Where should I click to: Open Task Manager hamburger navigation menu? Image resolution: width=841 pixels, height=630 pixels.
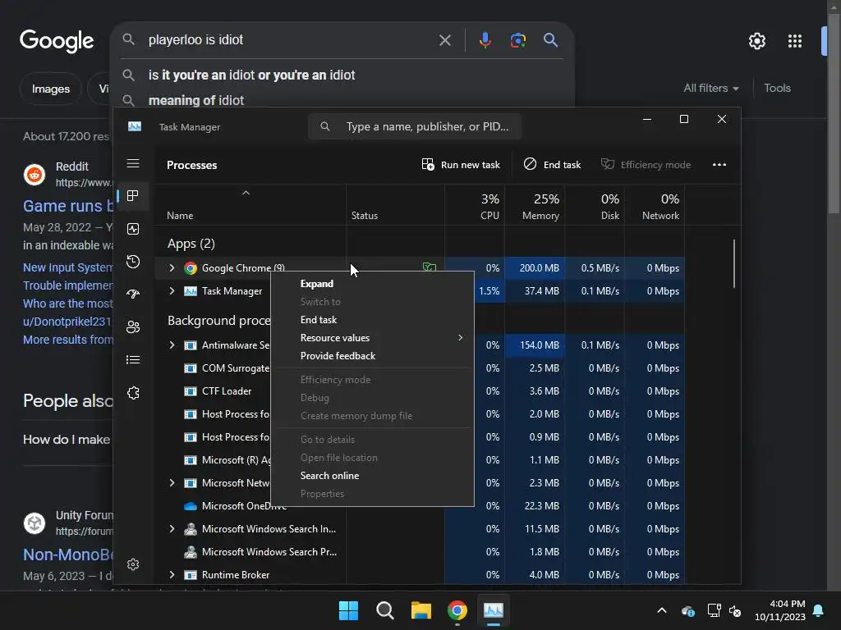133,163
